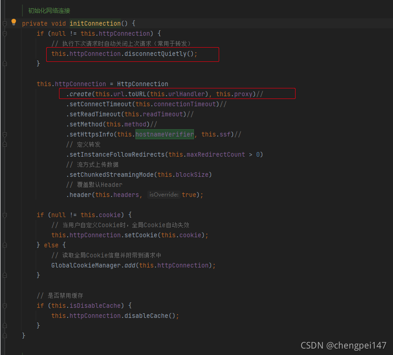Fold the 'if (null != this.cookie)' block
393x355 pixels.
pyautogui.click(x=5, y=215)
